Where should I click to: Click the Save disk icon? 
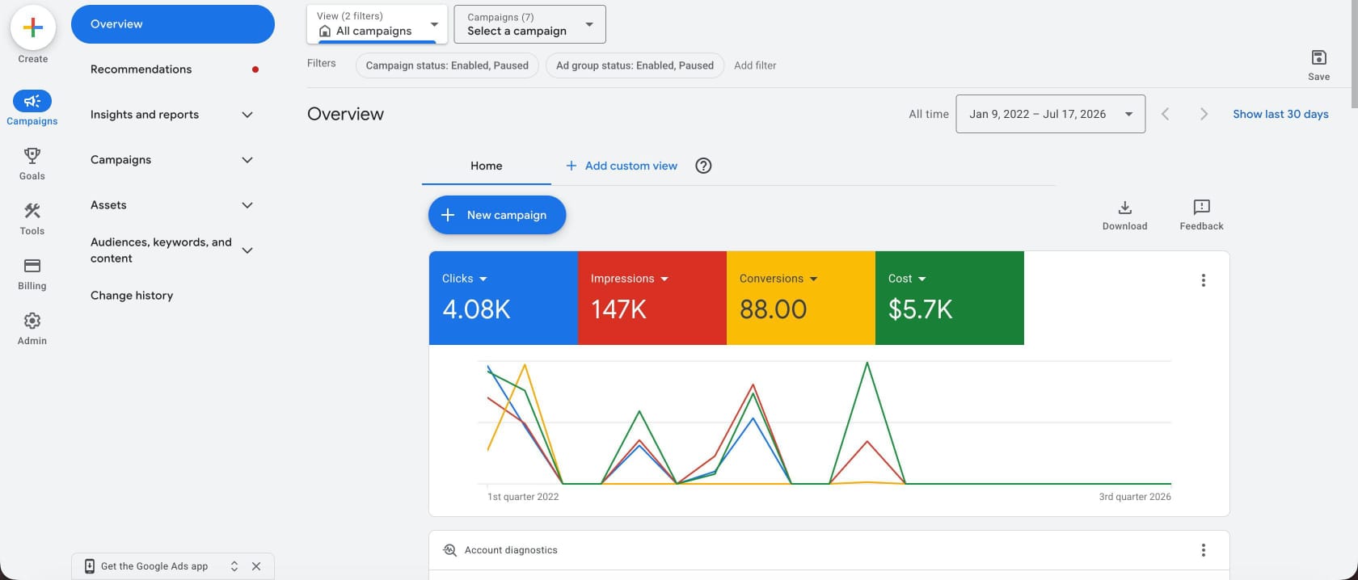pos(1318,57)
